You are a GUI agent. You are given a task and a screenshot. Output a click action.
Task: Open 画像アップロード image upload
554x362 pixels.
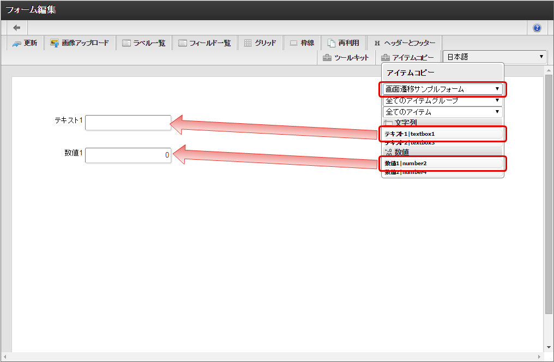tap(80, 43)
